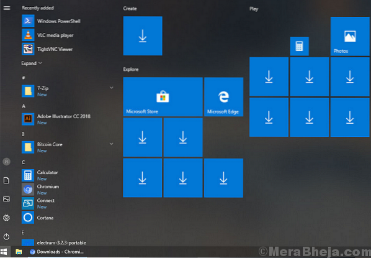The image size is (371, 258).
Task: Switch to Downloads - Chromium taskbar window
Action: click(x=57, y=252)
